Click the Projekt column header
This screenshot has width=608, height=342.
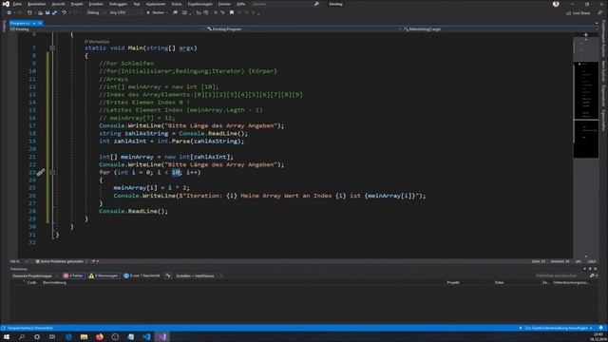coord(453,283)
